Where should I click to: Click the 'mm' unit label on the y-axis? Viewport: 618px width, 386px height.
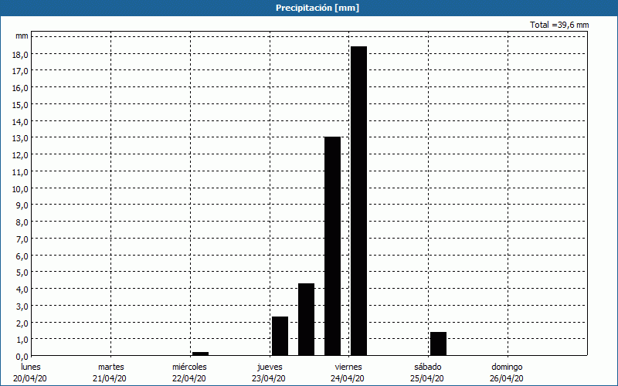coord(22,36)
